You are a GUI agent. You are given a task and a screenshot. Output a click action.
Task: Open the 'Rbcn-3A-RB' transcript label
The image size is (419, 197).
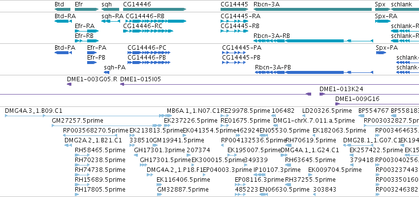pyautogui.click(x=272, y=36)
